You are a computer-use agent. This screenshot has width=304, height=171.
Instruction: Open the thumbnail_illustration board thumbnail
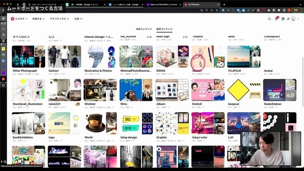(28, 90)
